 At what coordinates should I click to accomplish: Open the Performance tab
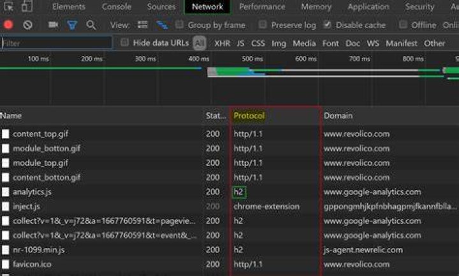coord(262,6)
